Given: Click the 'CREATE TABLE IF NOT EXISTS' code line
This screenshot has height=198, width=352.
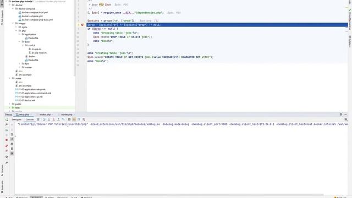Looking at the screenshot, I should (150, 57).
